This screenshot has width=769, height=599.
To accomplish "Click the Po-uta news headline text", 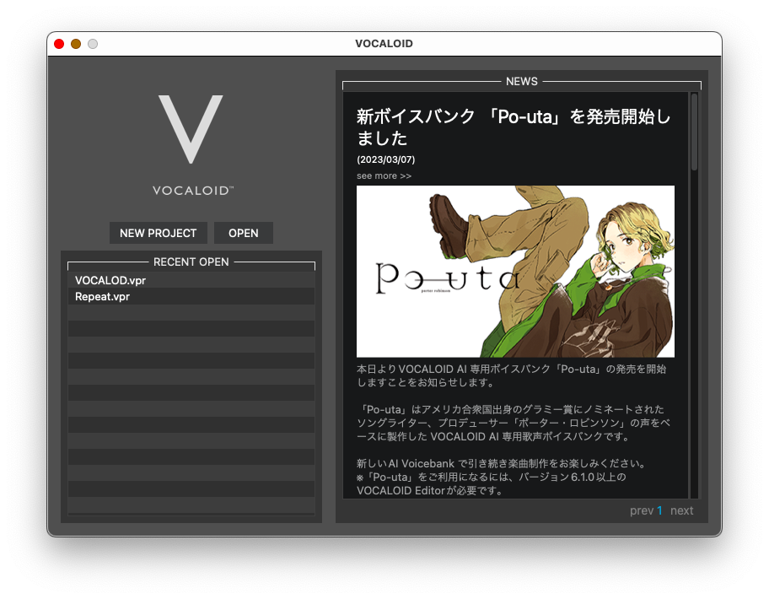I will tap(513, 127).
